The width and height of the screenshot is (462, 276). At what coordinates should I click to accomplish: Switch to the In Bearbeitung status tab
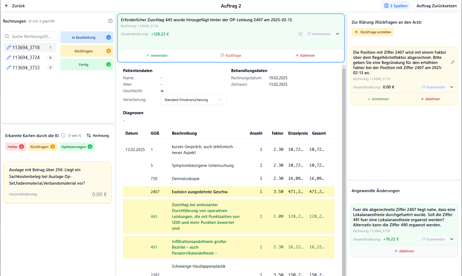point(87,37)
